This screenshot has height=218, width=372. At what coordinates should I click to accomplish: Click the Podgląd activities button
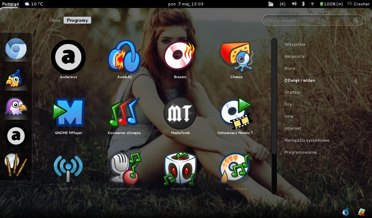[x=11, y=4]
